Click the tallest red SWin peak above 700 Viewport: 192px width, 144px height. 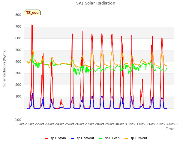coord(32,25)
